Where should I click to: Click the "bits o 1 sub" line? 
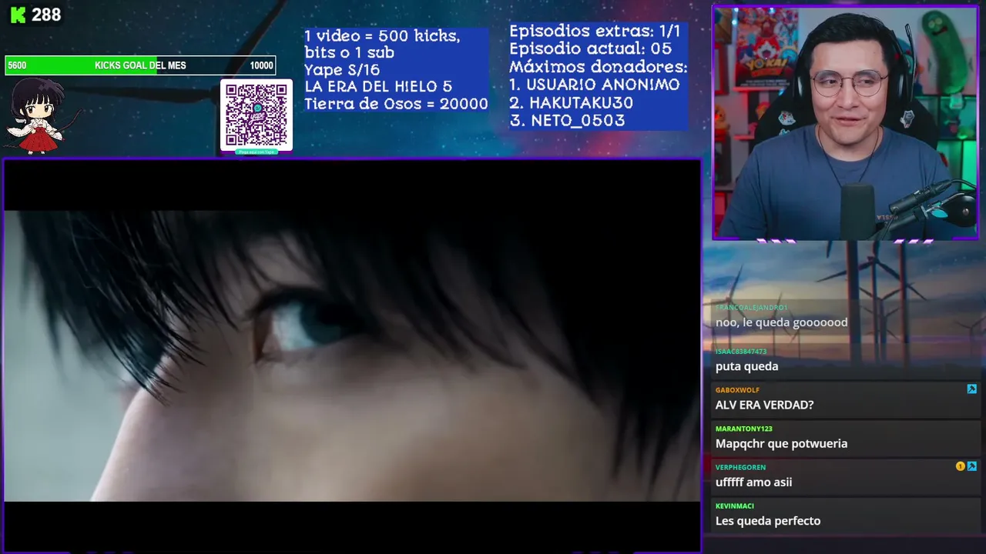(349, 53)
